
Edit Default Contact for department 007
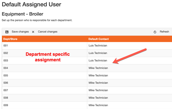click(x=130, y=90)
